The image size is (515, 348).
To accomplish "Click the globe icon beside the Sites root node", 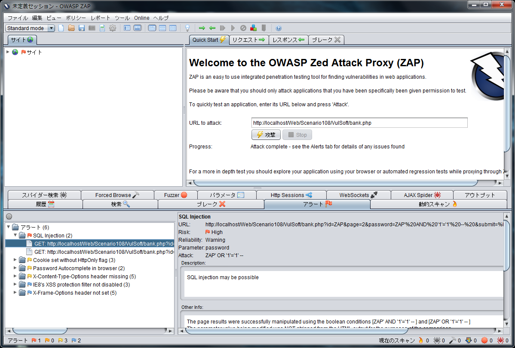I will tap(15, 52).
